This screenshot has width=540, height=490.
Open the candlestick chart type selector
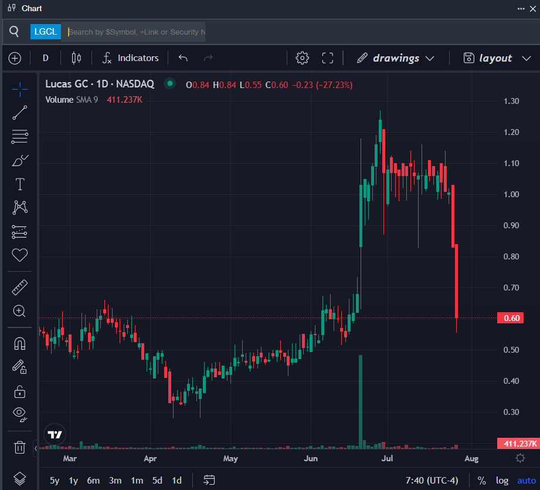[76, 58]
